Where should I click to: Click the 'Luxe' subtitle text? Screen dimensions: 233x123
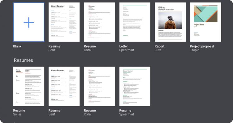point(158,50)
